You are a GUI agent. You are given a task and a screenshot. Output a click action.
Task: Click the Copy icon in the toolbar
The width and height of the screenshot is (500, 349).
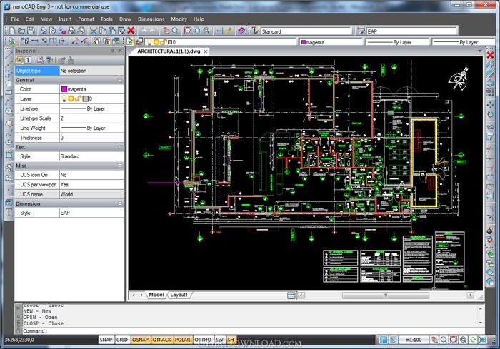tap(103, 31)
